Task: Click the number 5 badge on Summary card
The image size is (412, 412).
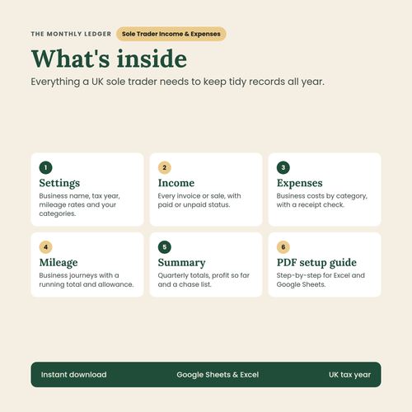Action: coord(165,247)
